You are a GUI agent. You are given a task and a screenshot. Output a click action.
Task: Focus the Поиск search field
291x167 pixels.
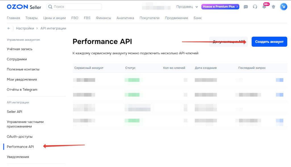point(74,7)
